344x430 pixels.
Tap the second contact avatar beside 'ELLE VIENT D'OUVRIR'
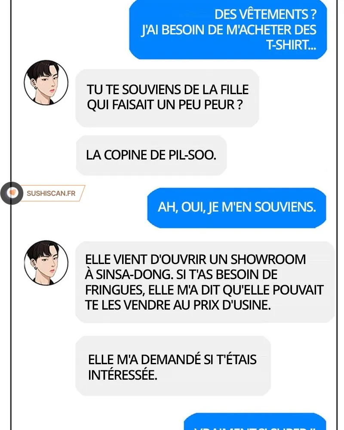point(46,263)
